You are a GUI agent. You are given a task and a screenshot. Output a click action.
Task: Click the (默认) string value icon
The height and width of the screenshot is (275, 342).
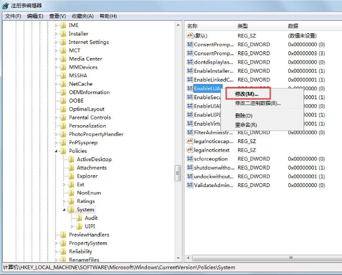(190, 36)
